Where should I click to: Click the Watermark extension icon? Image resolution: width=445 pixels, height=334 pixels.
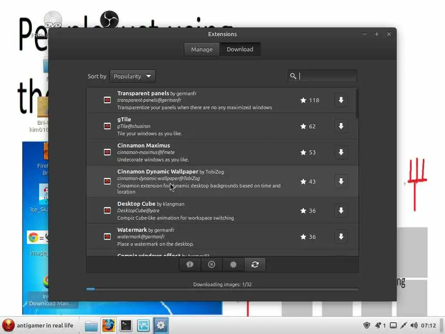pyautogui.click(x=107, y=237)
